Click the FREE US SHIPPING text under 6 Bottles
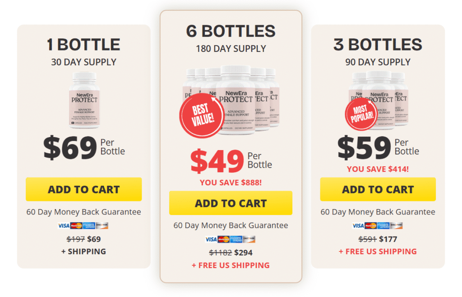The image size is (462, 297). (x=231, y=265)
